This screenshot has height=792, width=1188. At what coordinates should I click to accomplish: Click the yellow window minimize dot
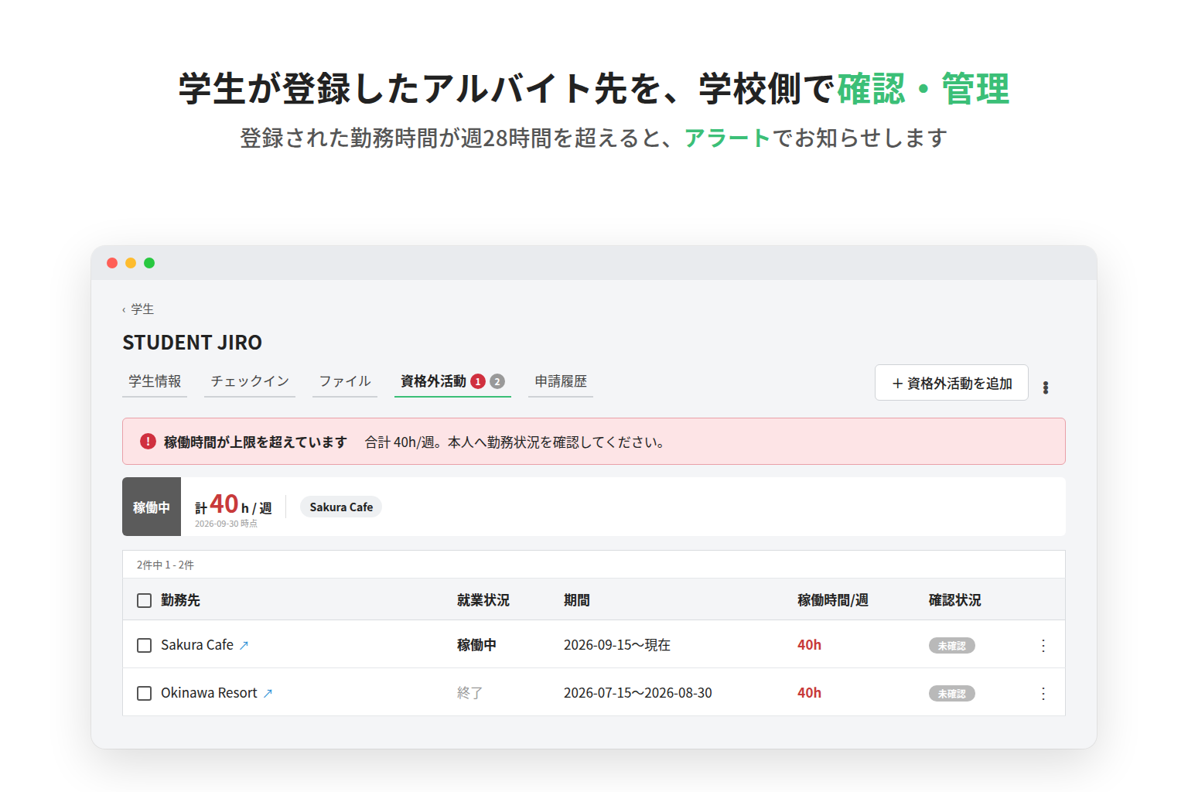(131, 263)
